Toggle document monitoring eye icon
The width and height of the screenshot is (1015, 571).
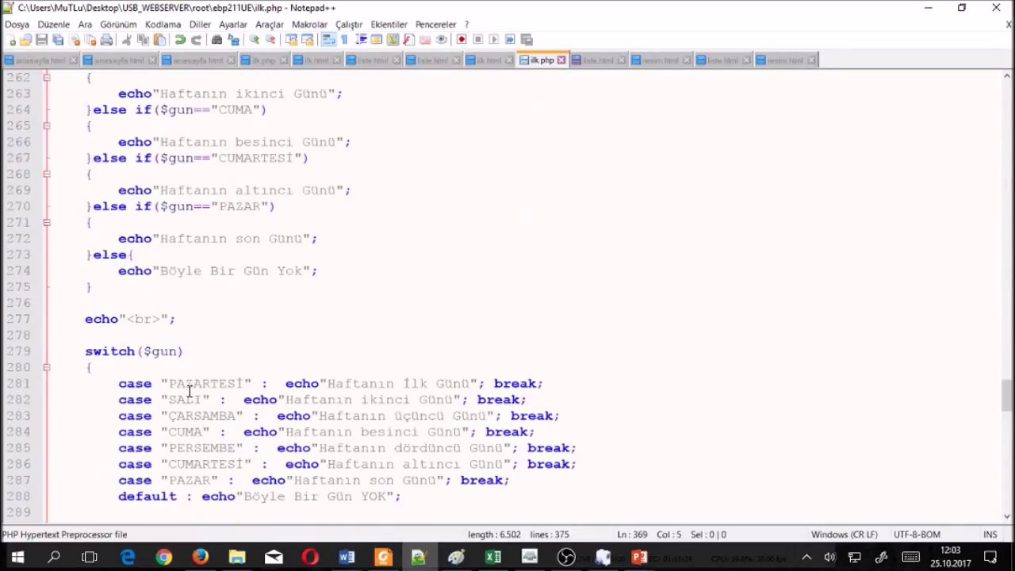(441, 40)
